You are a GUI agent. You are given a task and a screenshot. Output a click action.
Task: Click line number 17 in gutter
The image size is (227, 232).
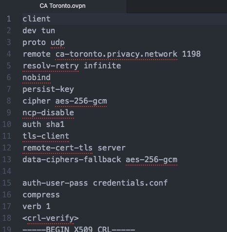pos(7,207)
